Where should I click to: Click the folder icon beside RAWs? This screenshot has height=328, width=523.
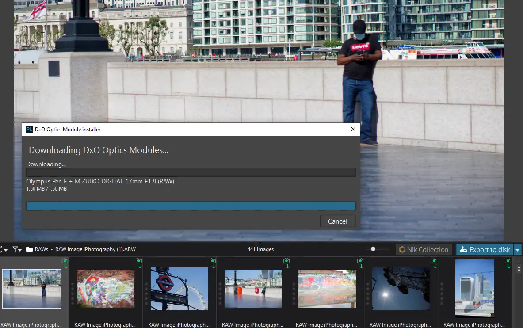[x=29, y=249]
